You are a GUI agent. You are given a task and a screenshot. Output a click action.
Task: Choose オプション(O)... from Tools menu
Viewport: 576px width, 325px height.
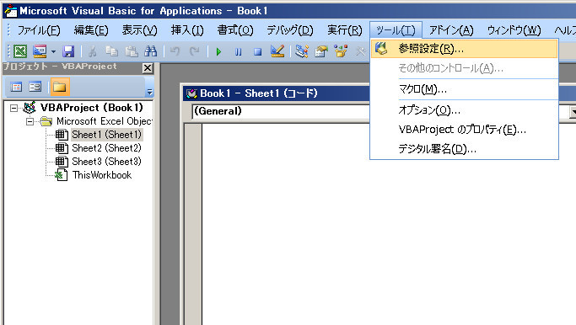pyautogui.click(x=465, y=110)
